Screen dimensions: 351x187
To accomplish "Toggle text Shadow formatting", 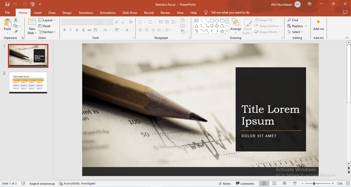I will point(83,30).
